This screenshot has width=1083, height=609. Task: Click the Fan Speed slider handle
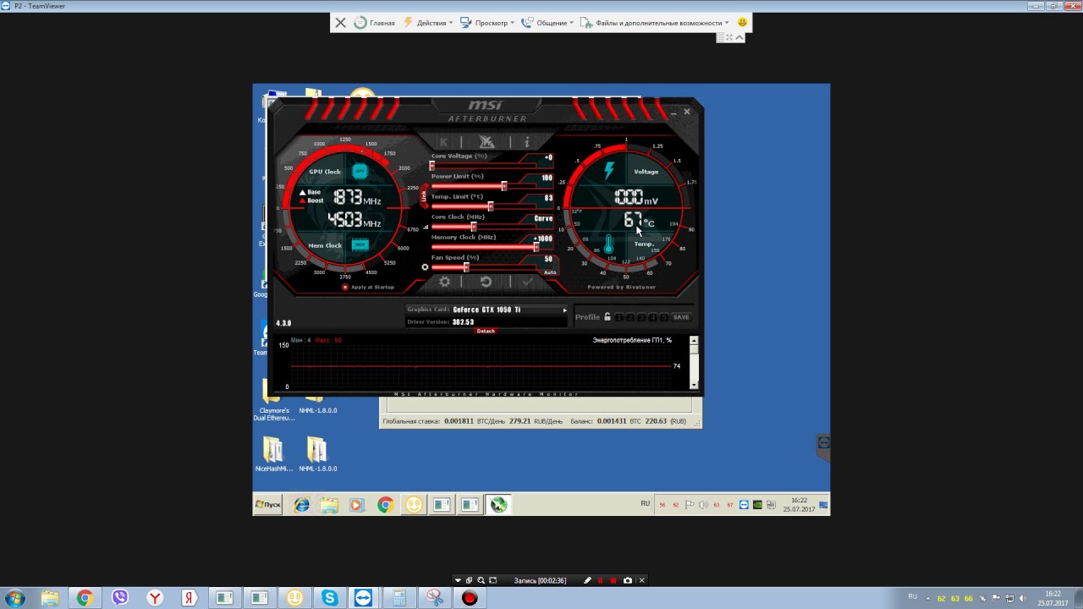[x=466, y=267]
